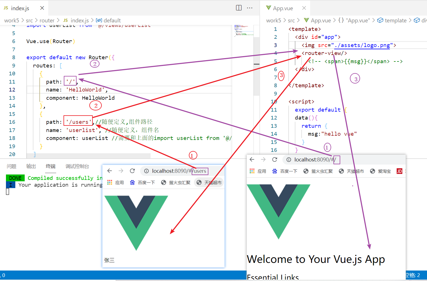Click "component: HelloWorld" on line 13
427x281 pixels.
80,98
